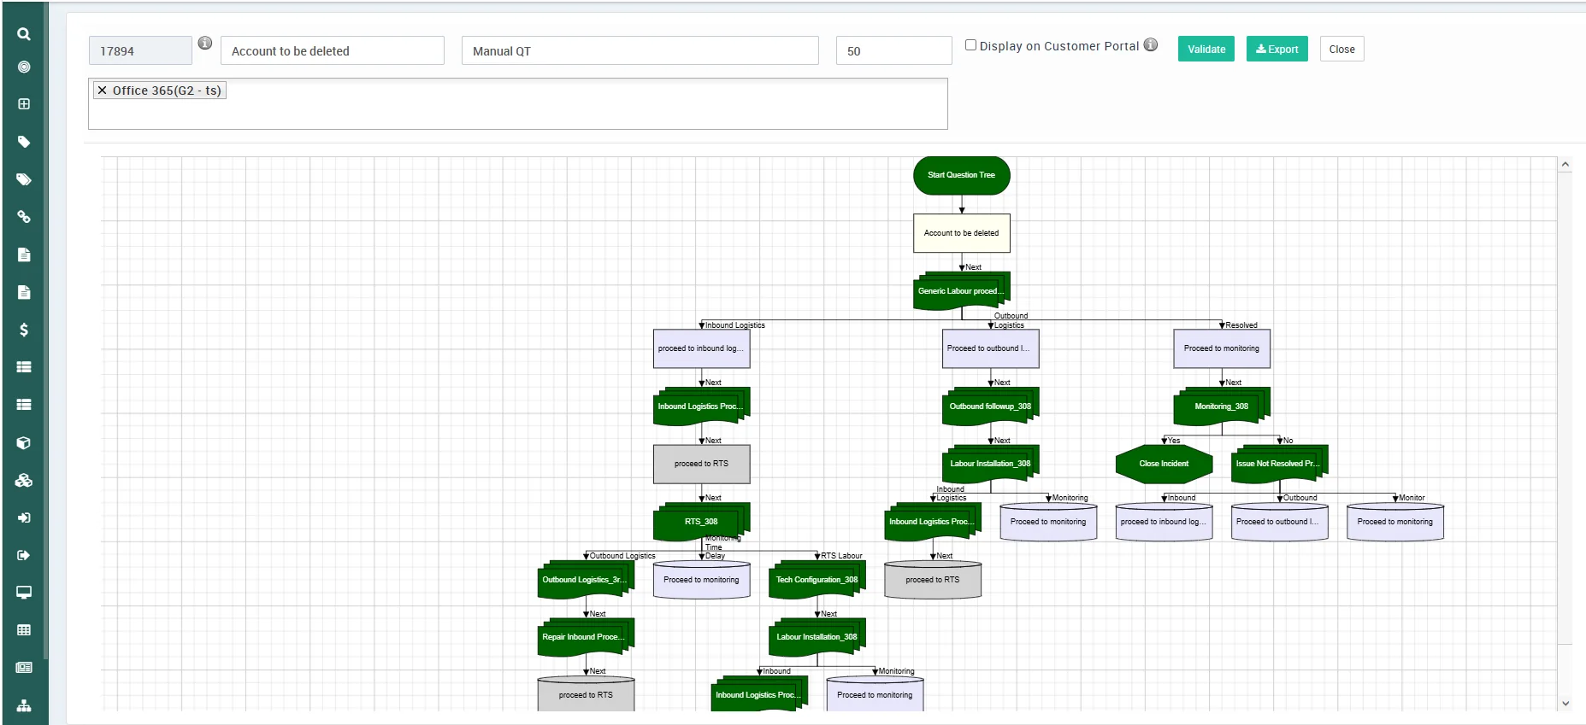
Task: Select the Repair Inbound Proce... node
Action: (x=586, y=637)
